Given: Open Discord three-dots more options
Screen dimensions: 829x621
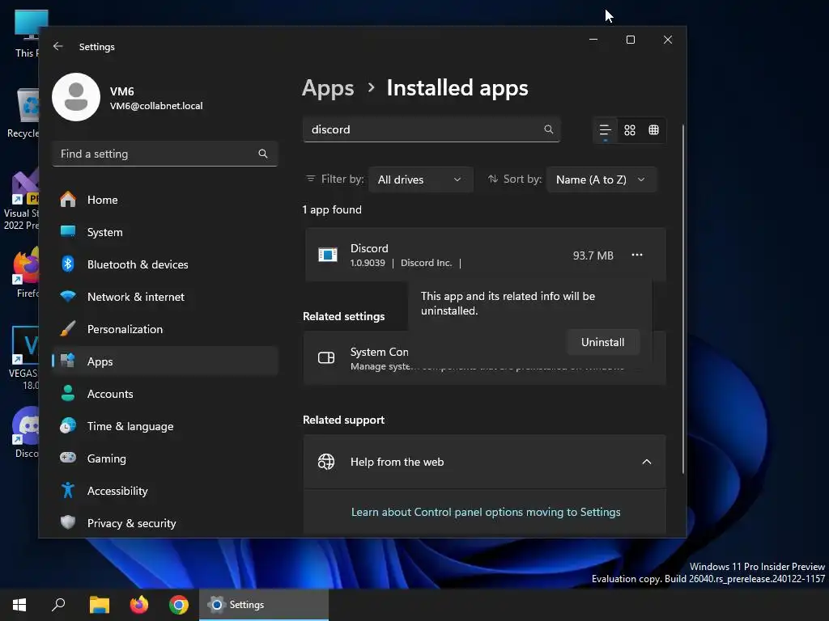Looking at the screenshot, I should (637, 255).
